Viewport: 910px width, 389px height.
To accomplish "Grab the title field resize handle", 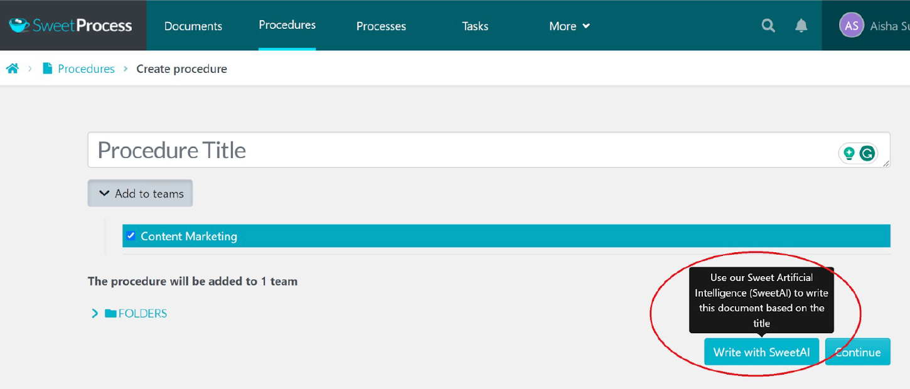I will tap(886, 164).
